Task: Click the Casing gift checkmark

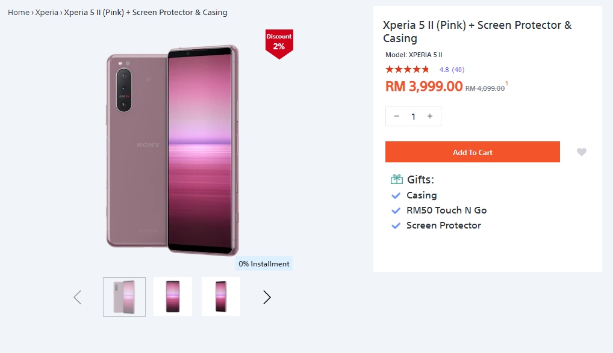Action: (x=396, y=195)
